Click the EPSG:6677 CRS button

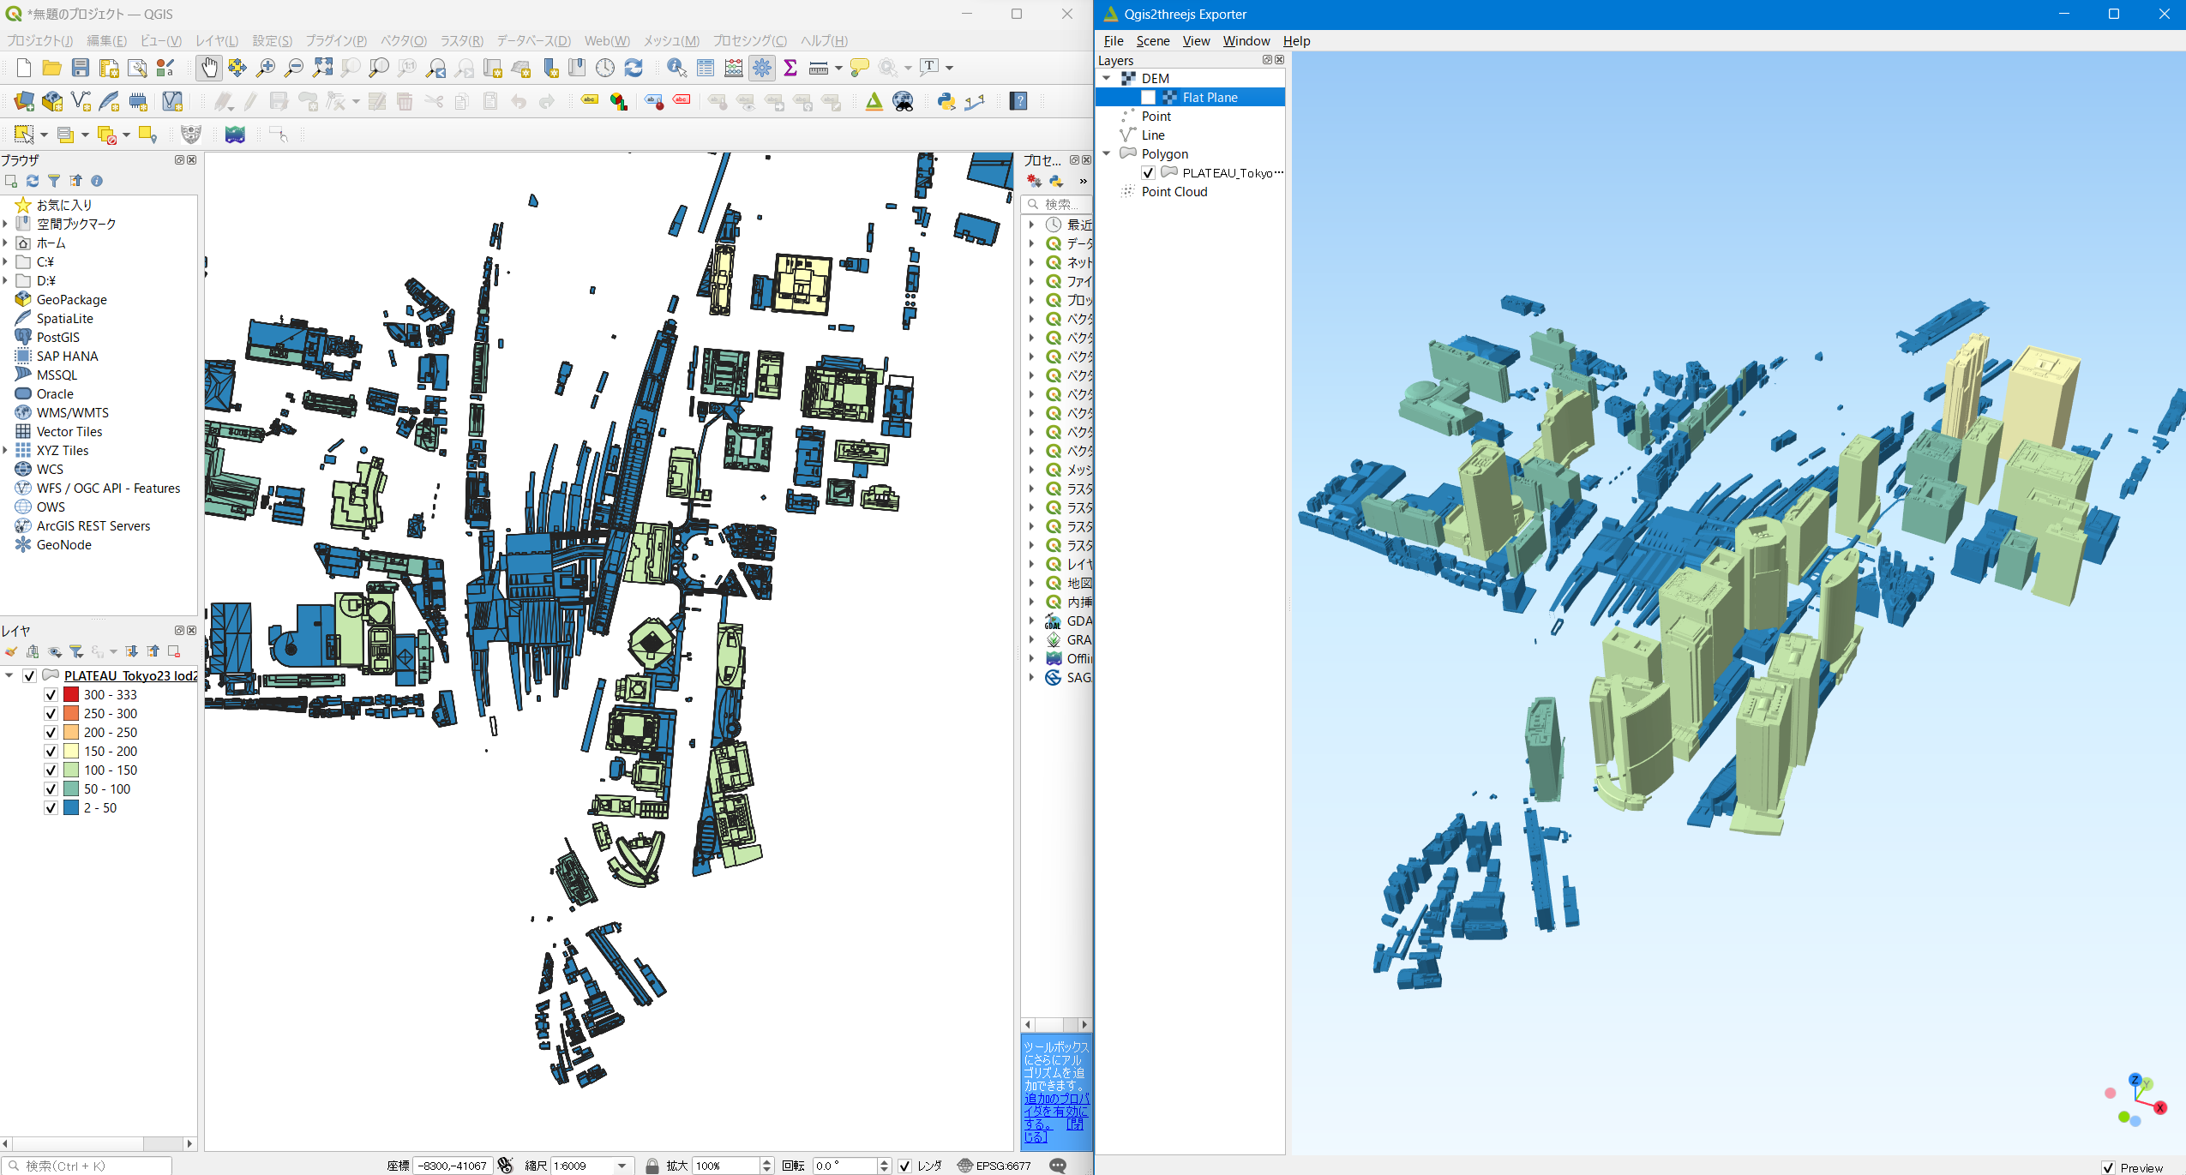(x=994, y=1166)
